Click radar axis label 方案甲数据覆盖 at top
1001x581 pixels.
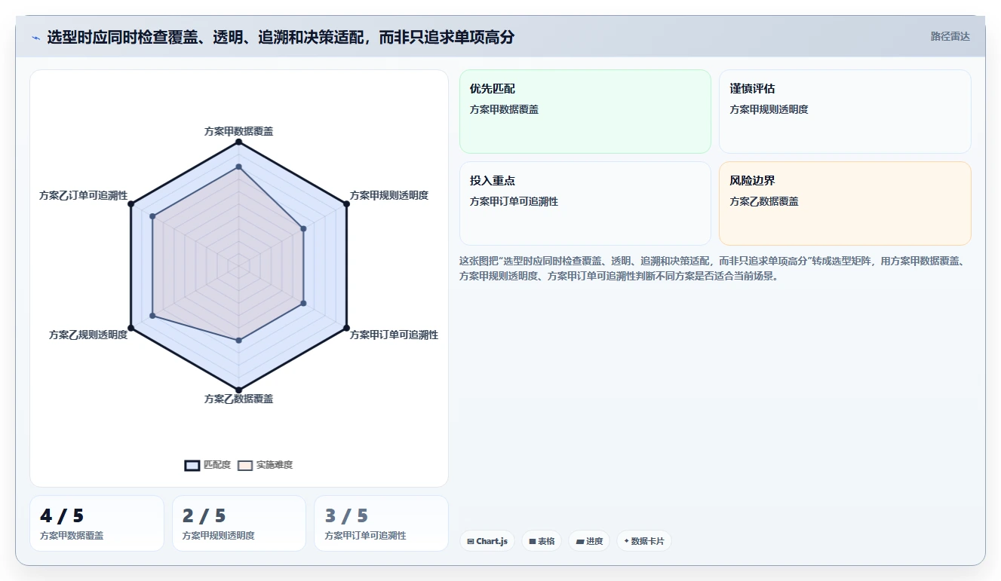click(238, 131)
